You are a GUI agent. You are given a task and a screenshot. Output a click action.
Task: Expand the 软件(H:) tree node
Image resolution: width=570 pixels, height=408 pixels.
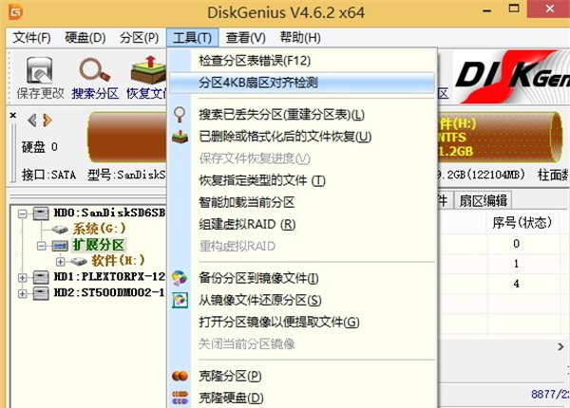[61, 261]
